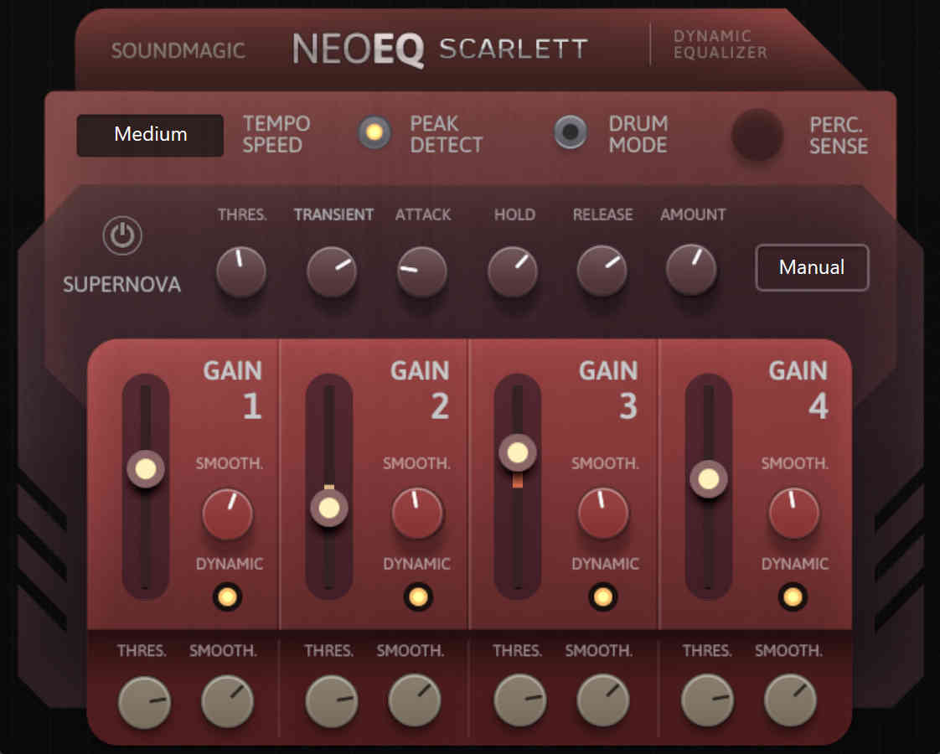Click the Supernova Release knob
Screen dimensions: 940x754
click(x=602, y=271)
